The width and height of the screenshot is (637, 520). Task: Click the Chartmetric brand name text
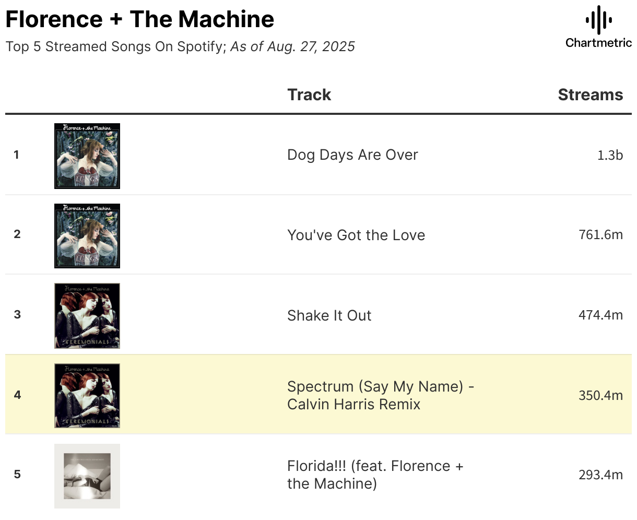(x=599, y=43)
